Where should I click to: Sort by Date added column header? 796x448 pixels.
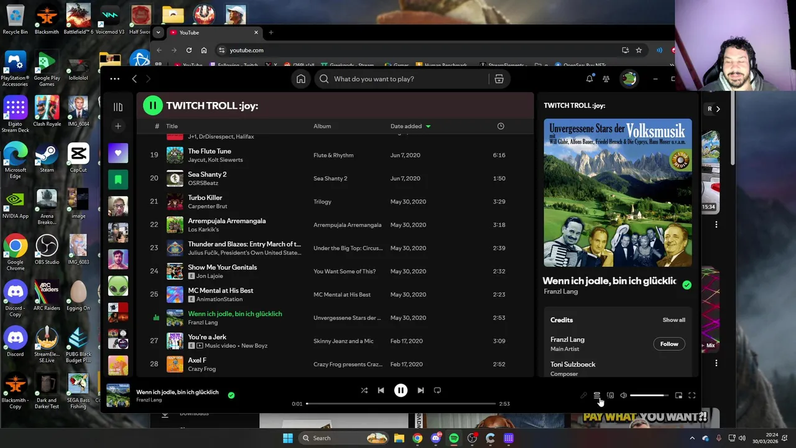410,126
